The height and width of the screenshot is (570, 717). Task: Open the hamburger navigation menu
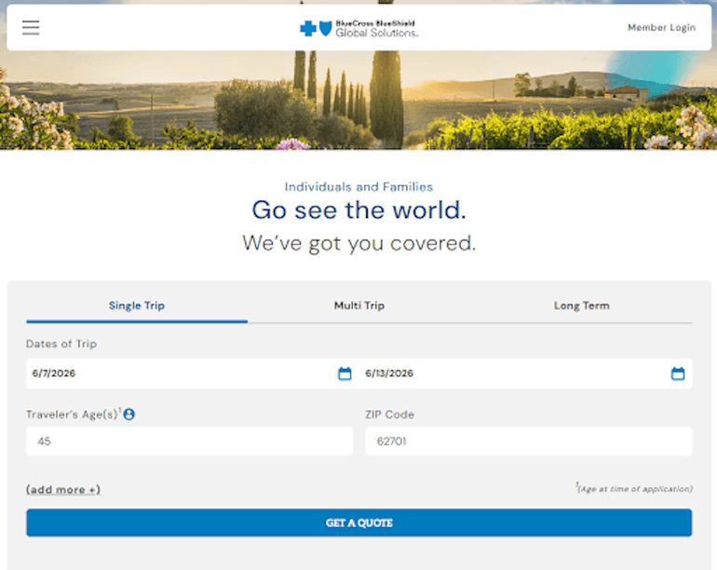point(31,27)
